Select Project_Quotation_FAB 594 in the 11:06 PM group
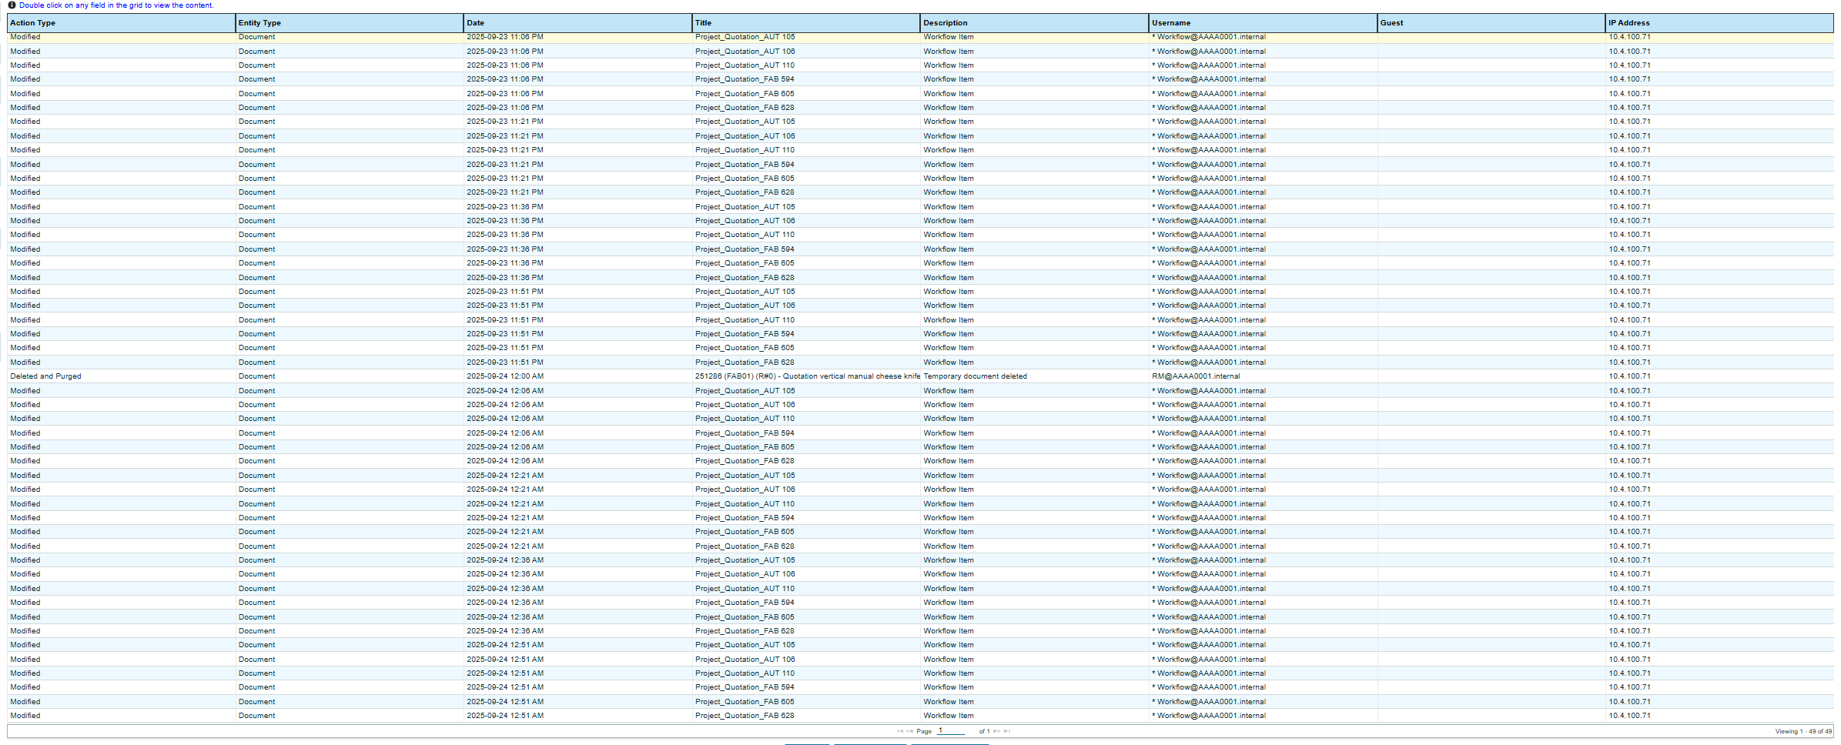This screenshot has width=1841, height=745. [x=806, y=79]
